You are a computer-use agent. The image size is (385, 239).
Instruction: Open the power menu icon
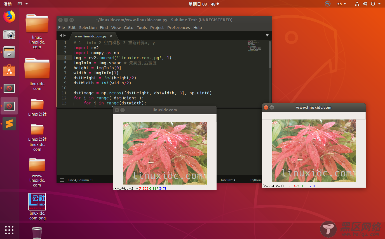(x=373, y=4)
